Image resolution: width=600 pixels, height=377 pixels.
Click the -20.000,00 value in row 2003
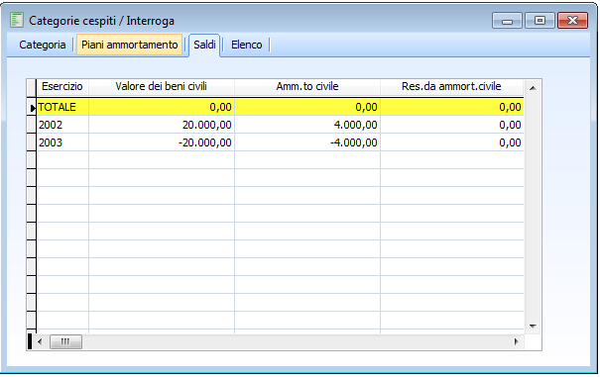pyautogui.click(x=162, y=142)
